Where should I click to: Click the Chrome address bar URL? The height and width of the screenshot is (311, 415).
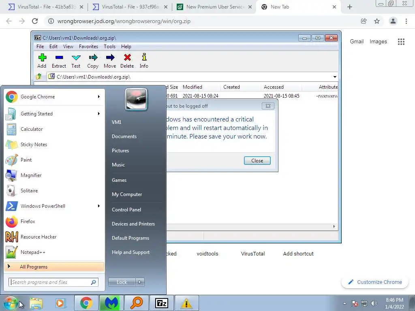(x=124, y=21)
